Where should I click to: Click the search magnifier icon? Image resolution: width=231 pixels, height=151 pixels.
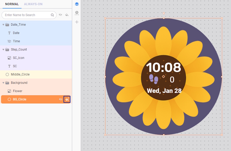point(53,15)
